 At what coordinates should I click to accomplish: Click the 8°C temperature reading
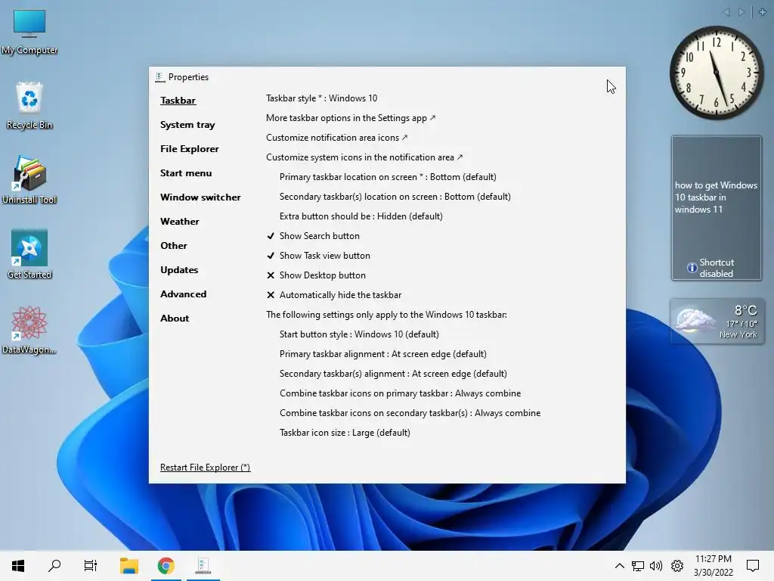point(745,310)
